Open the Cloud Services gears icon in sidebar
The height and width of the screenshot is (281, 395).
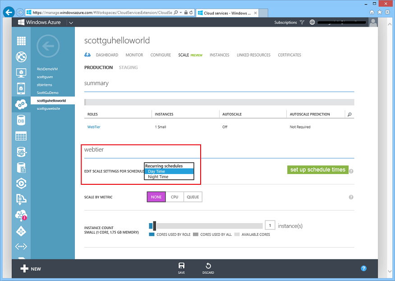click(x=21, y=104)
